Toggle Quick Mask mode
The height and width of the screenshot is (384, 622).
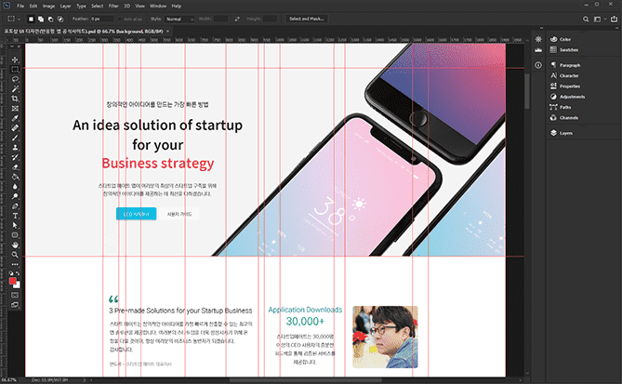point(15,295)
